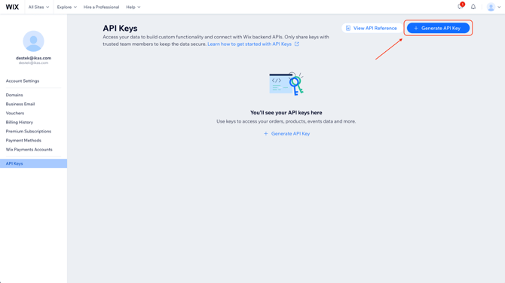This screenshot has height=283, width=505.
Task: Click View API Reference button
Action: point(372,29)
